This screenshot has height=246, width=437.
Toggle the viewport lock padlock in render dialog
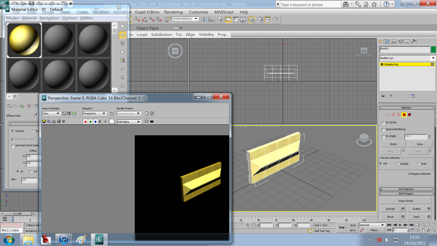[111, 113]
